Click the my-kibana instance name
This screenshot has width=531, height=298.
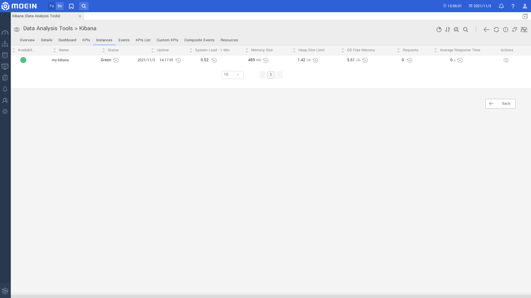click(60, 60)
